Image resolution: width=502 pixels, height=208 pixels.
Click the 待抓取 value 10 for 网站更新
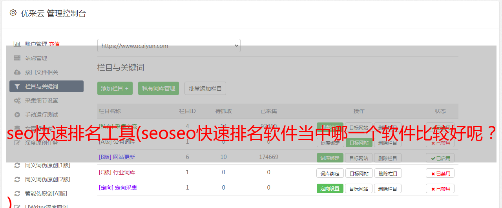click(x=224, y=157)
